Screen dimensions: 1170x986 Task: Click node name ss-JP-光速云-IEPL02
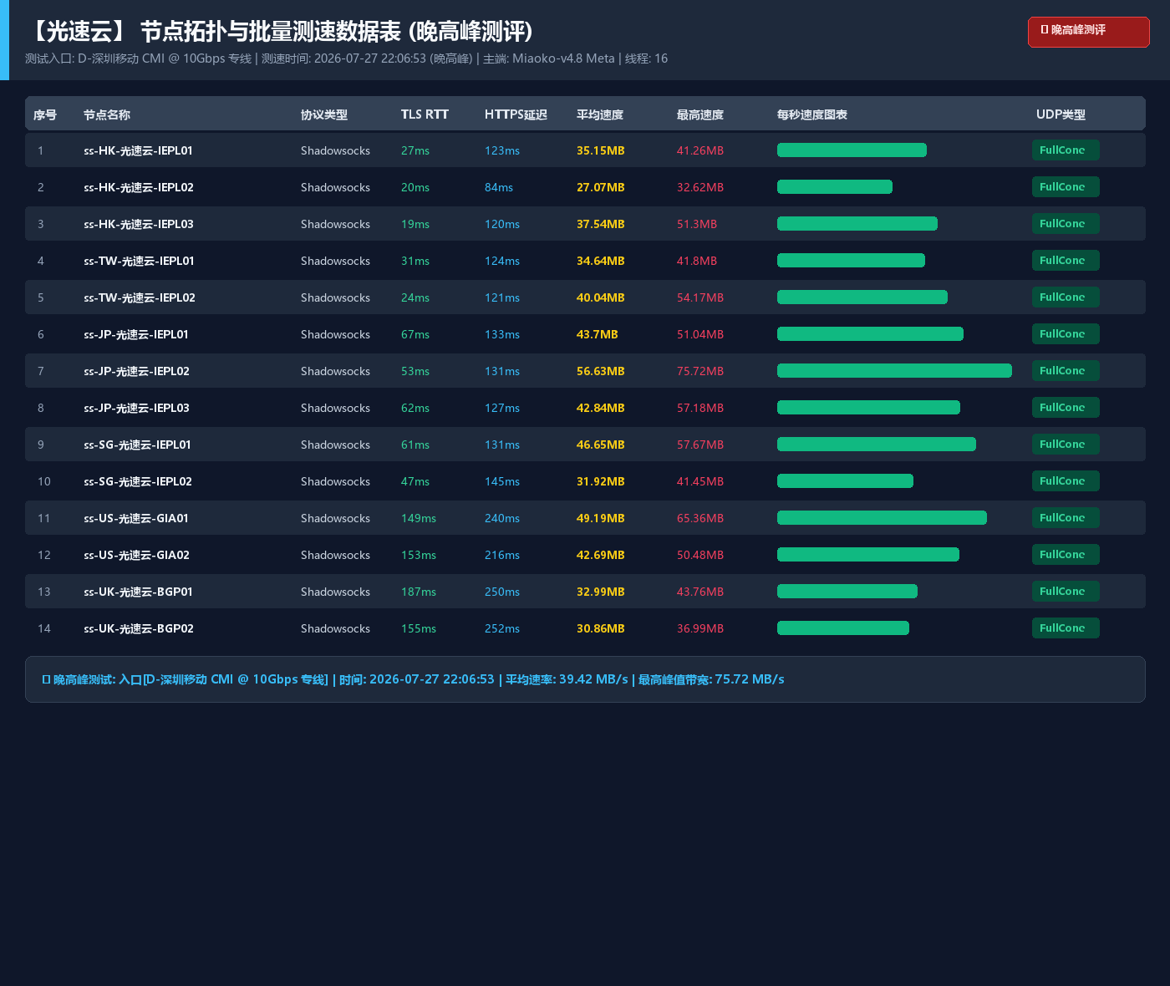pos(136,371)
